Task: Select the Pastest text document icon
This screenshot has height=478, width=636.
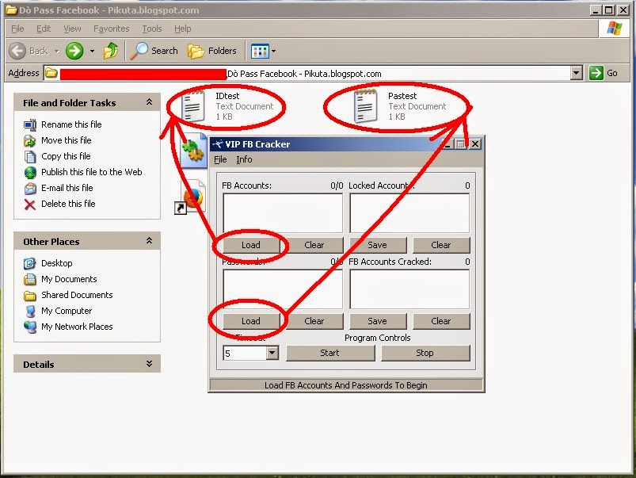Action: tap(365, 106)
